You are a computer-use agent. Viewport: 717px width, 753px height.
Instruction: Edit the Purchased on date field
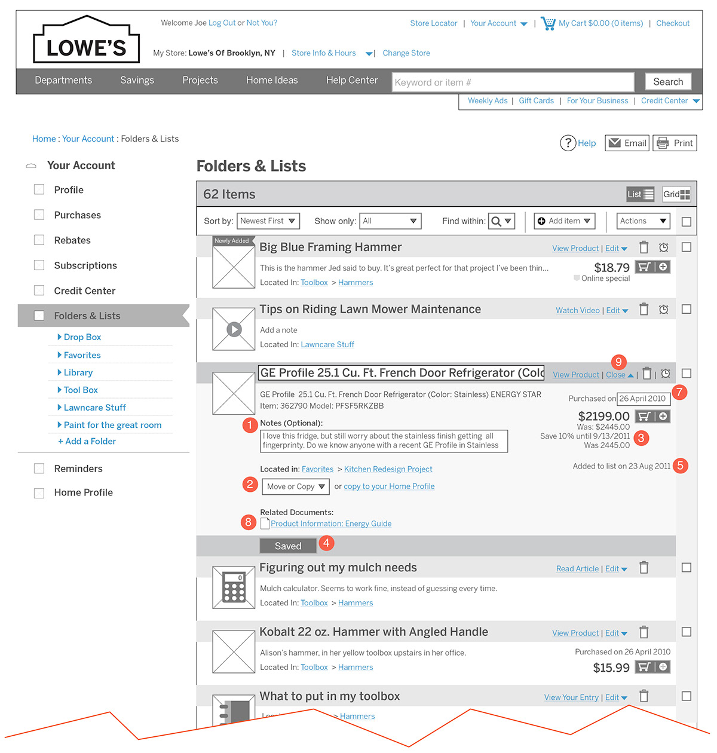pyautogui.click(x=643, y=399)
